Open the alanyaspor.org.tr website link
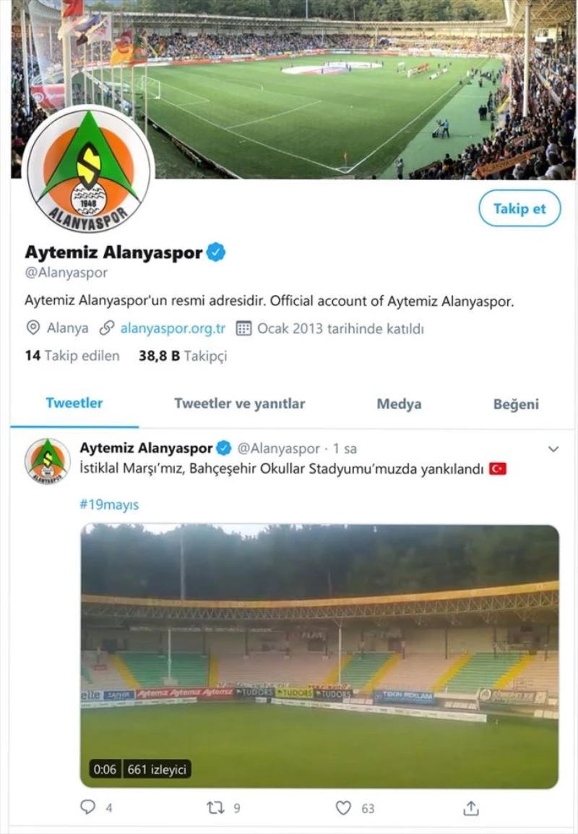The height and width of the screenshot is (834, 578). tap(173, 328)
